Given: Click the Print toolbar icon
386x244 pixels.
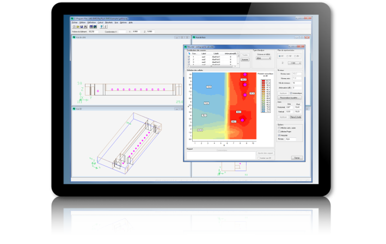Looking at the screenshot, I should [85, 27].
